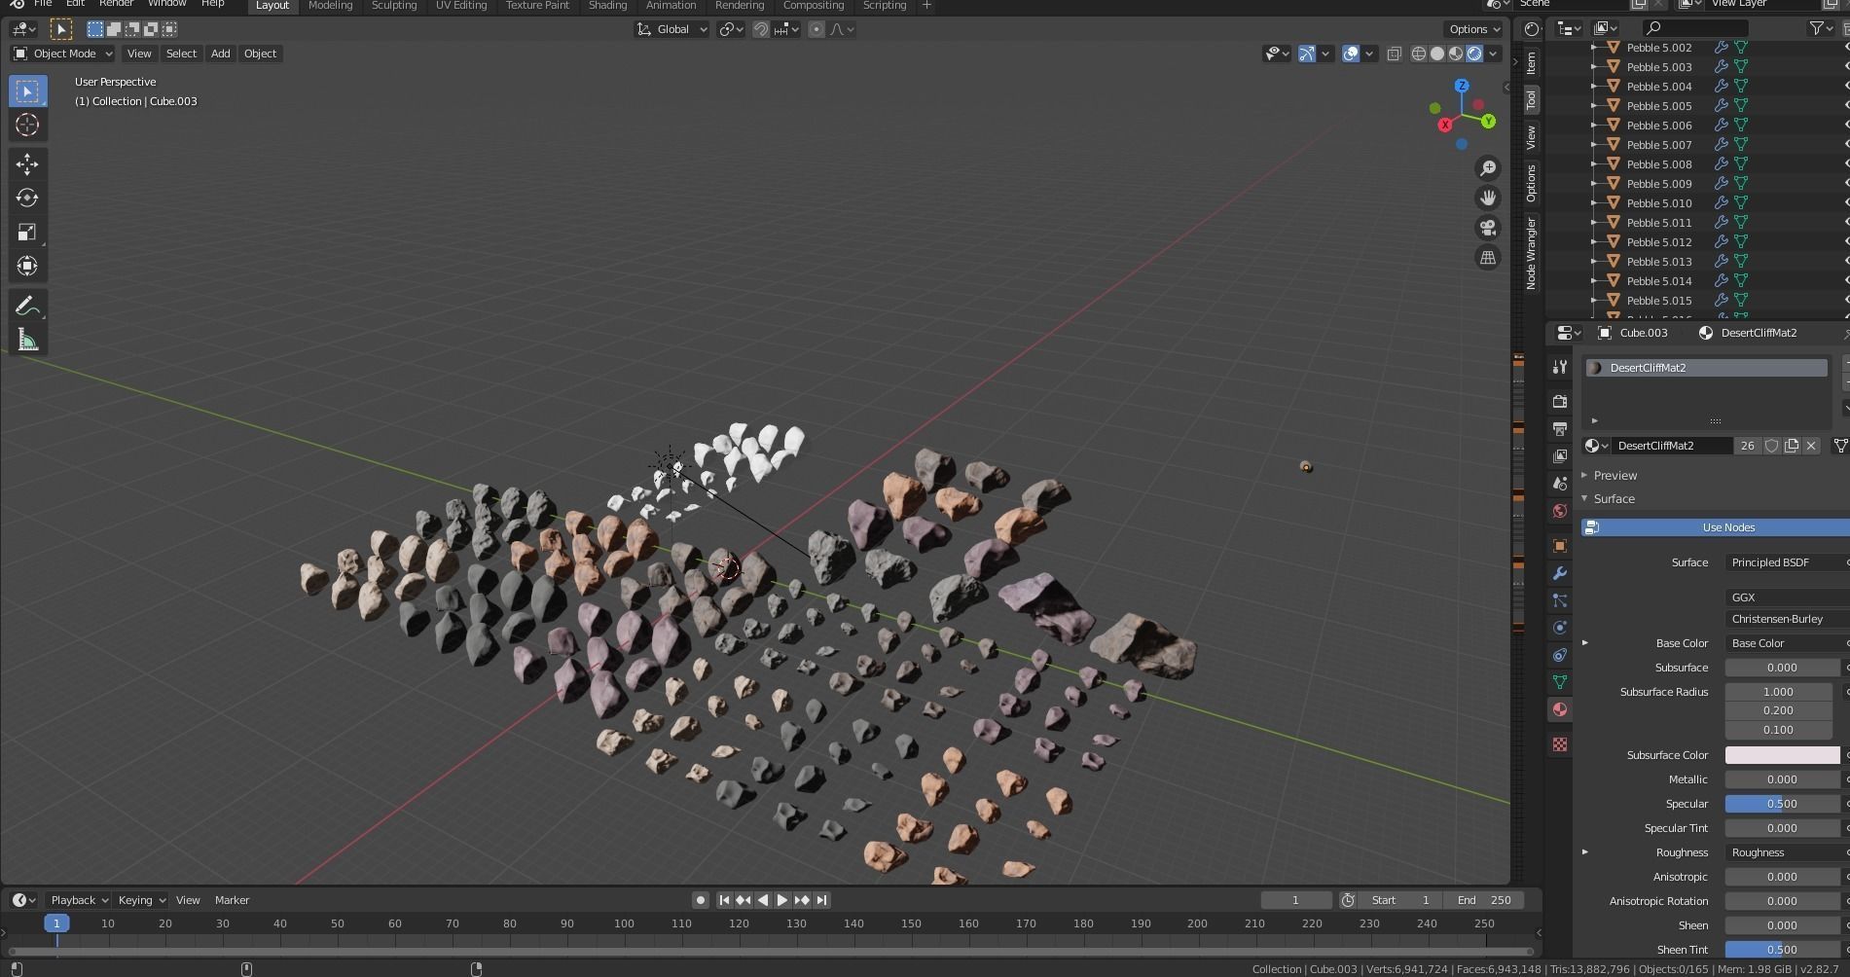Open Christensen-Burley subsurface method dropdown
This screenshot has width=1850, height=977.
pos(1787,619)
